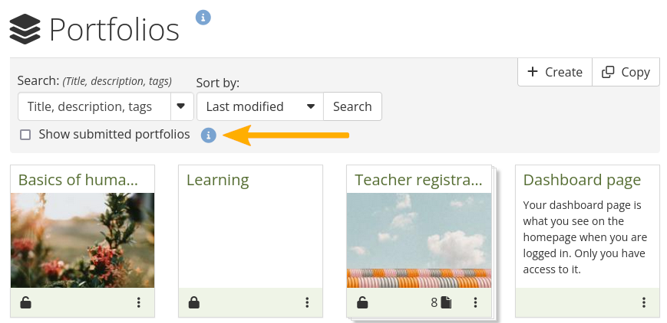This screenshot has height=323, width=667.
Task: Open the Last modified sort dropdown
Action: coord(259,106)
